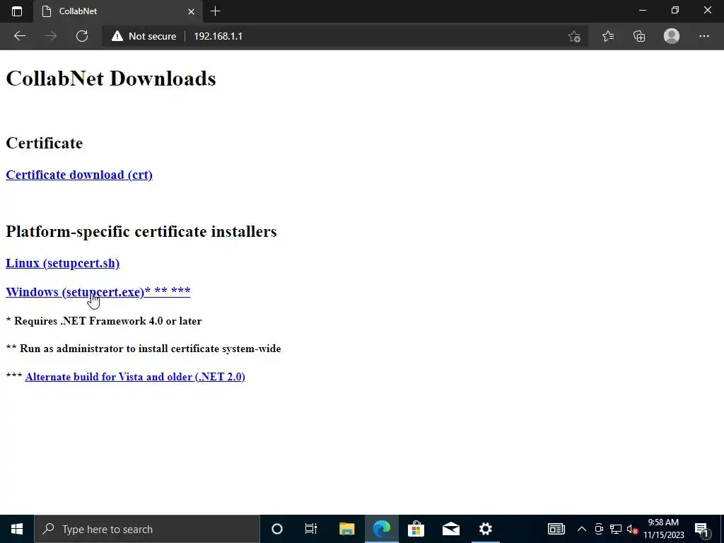Image resolution: width=724 pixels, height=543 pixels.
Task: Open the Collections icon
Action: click(639, 36)
